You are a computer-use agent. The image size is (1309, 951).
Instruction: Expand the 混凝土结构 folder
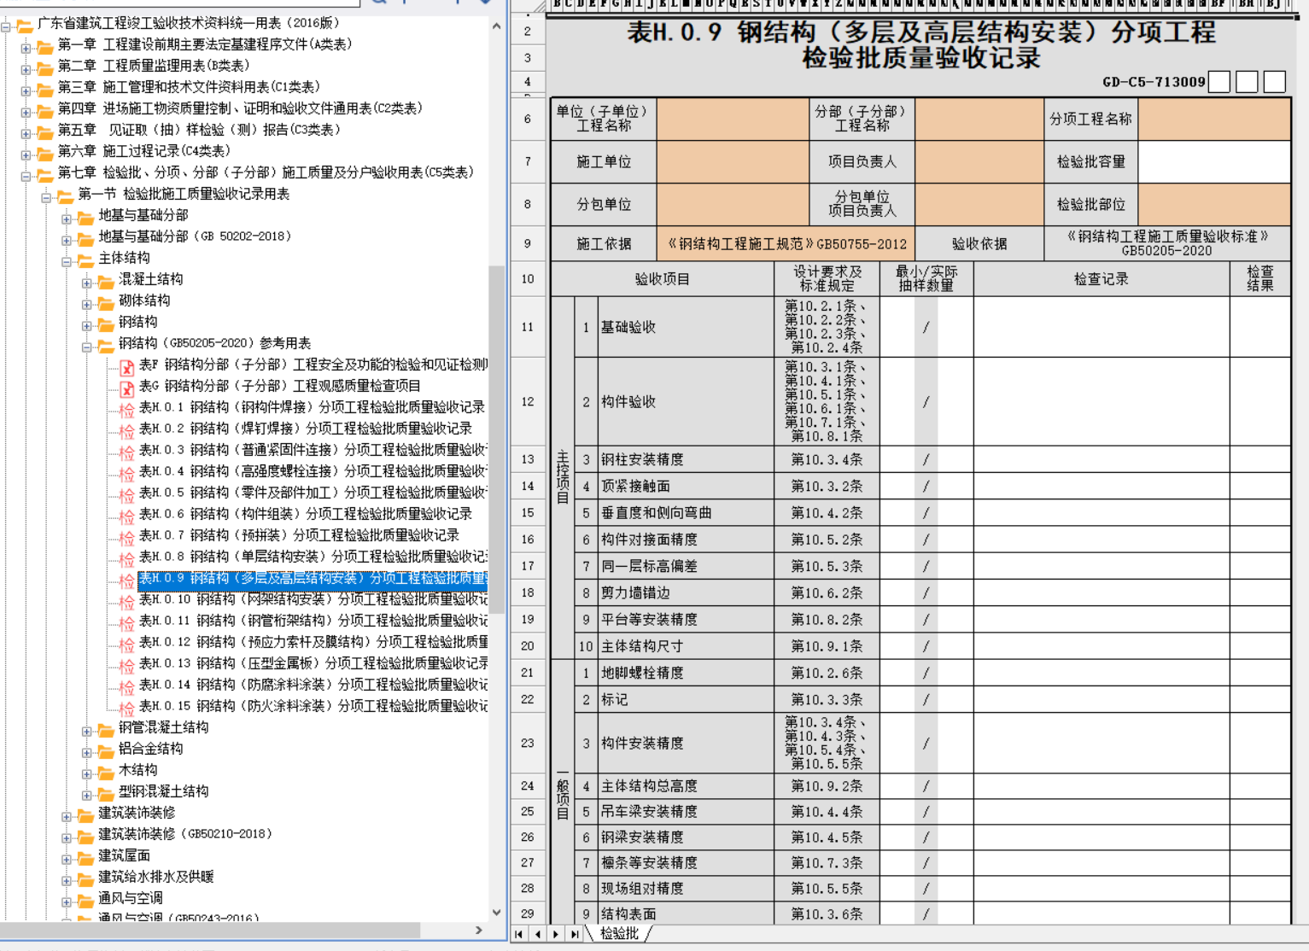pos(87,283)
